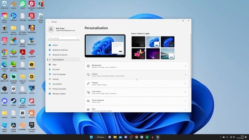Go to Network & internet settings

pos(63,55)
